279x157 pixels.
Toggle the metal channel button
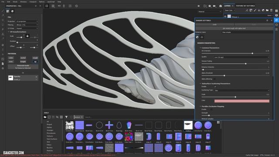pos(23,58)
